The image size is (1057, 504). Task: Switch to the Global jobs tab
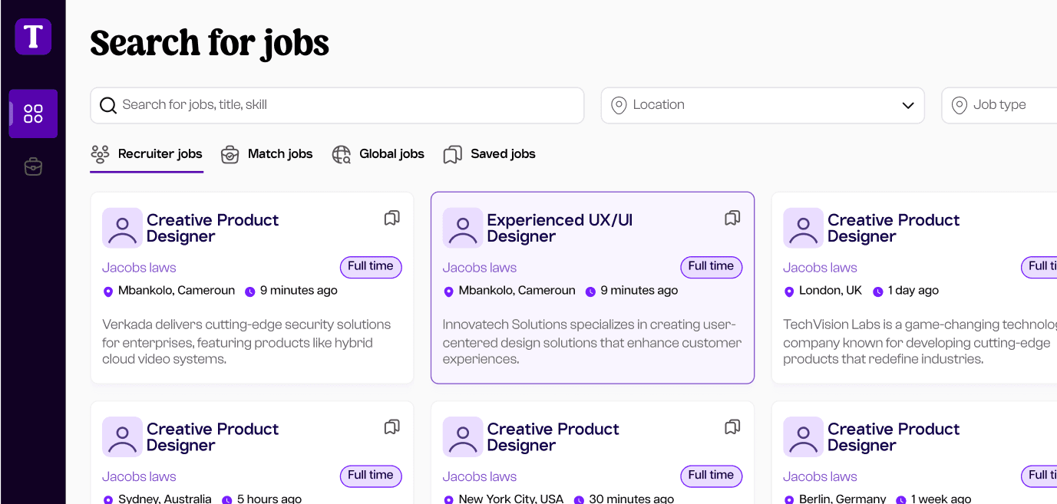378,154
